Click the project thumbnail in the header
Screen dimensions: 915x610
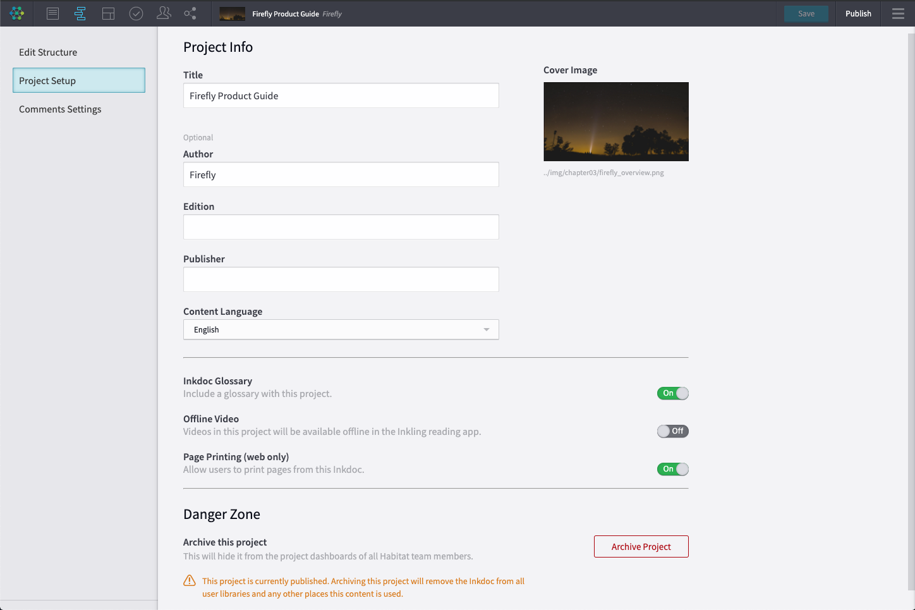pyautogui.click(x=232, y=13)
